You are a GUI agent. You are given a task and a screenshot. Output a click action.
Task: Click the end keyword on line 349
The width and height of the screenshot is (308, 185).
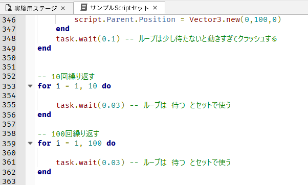tap(44, 48)
